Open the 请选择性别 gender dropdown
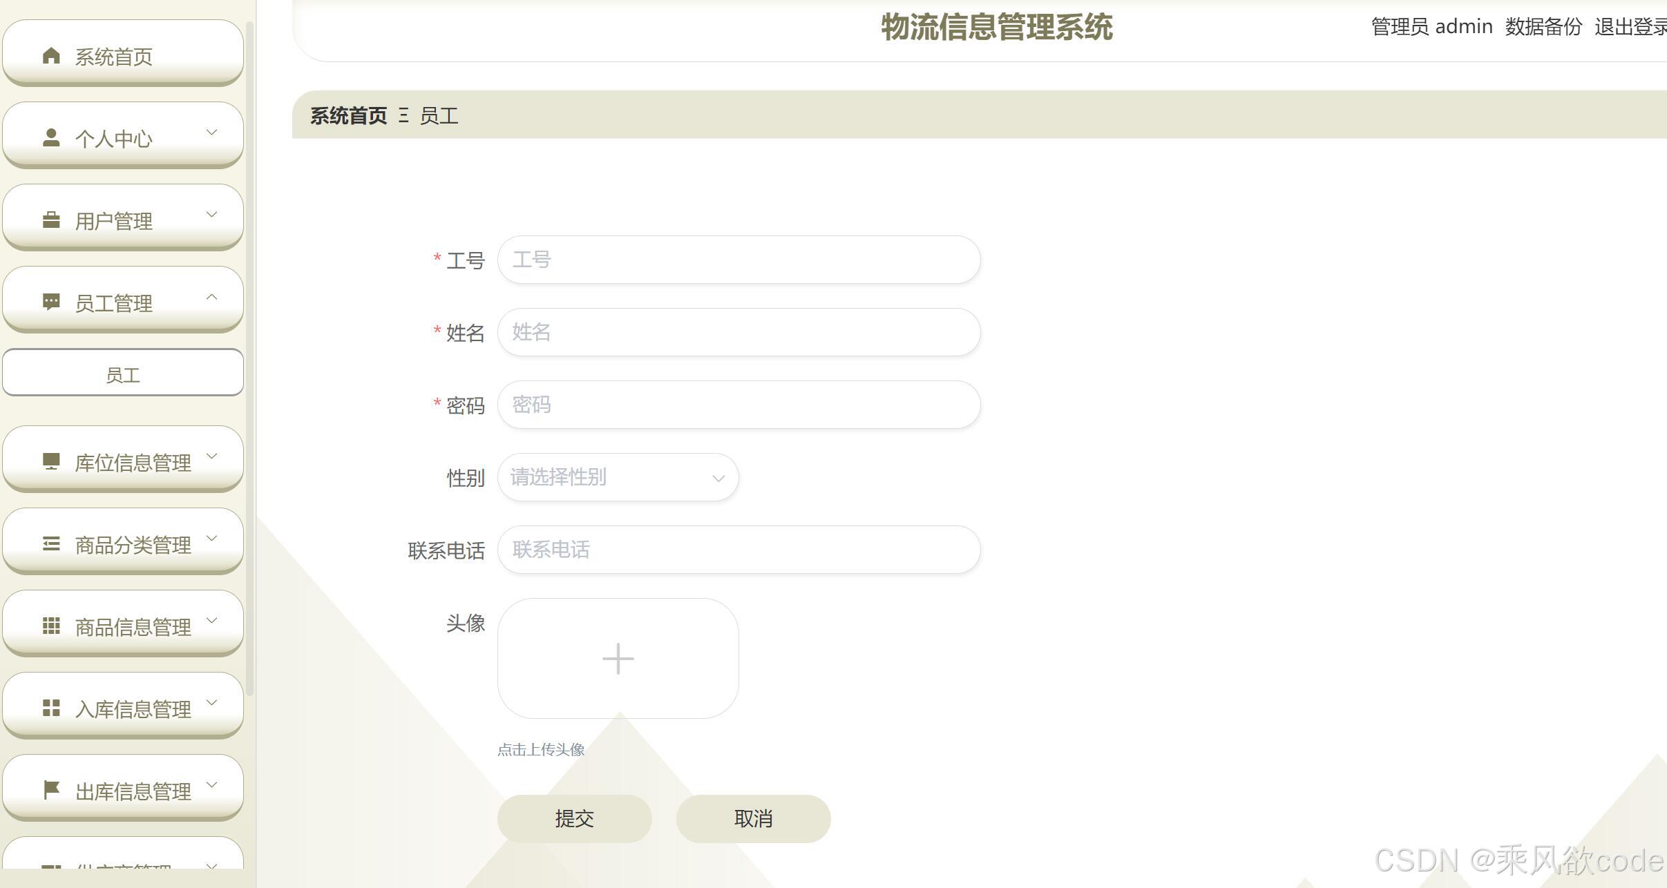This screenshot has height=888, width=1667. coord(617,477)
